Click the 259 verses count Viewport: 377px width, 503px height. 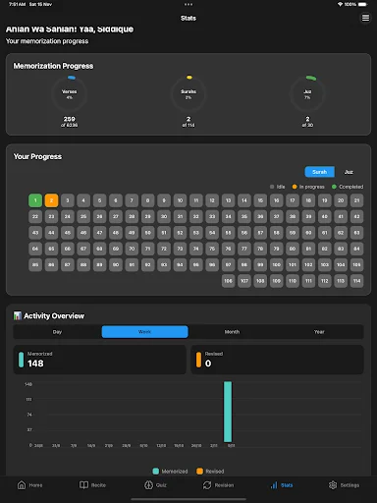[69, 119]
